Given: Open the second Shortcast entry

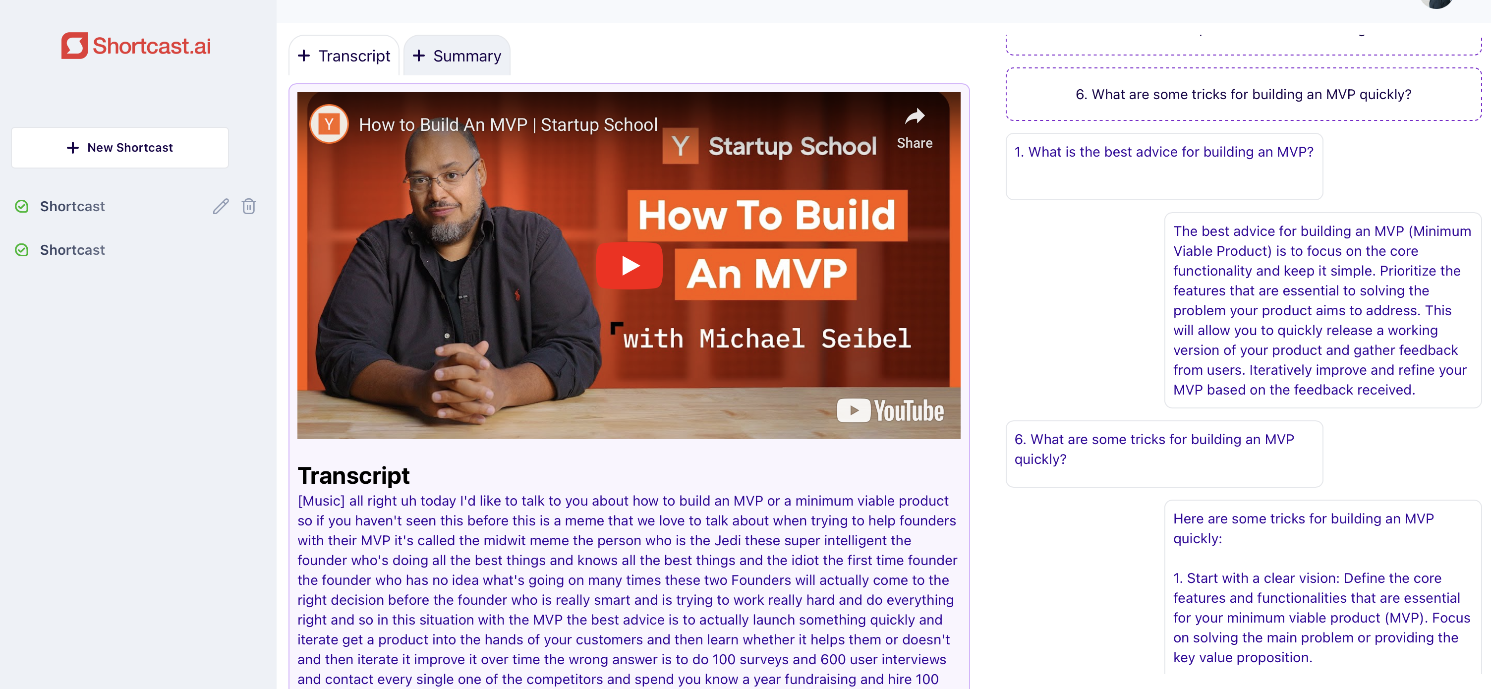Looking at the screenshot, I should tap(72, 250).
